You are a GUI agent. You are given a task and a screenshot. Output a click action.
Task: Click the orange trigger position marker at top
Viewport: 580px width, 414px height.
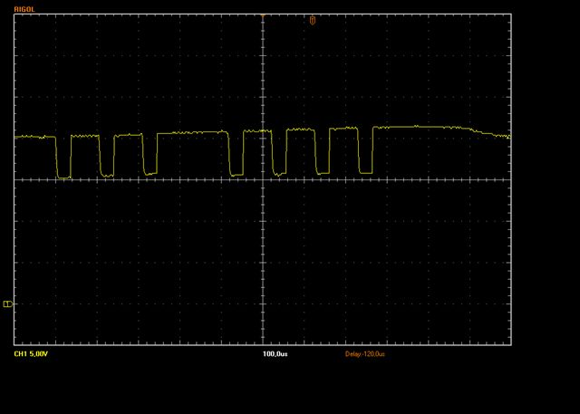(313, 20)
